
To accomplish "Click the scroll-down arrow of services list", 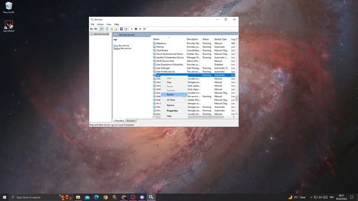I will (237, 114).
